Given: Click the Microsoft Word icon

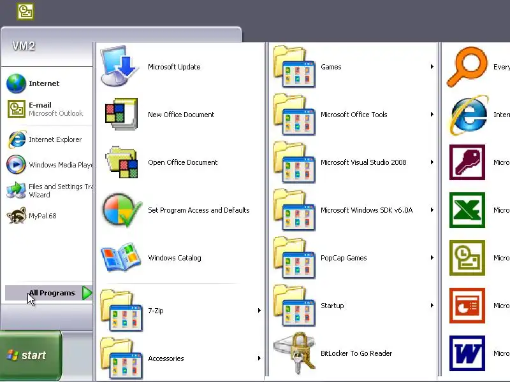Looking at the screenshot, I should [467, 353].
